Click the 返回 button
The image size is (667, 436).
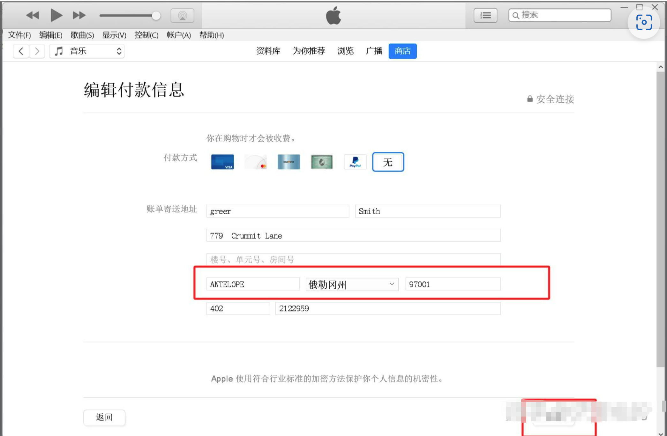tap(104, 417)
